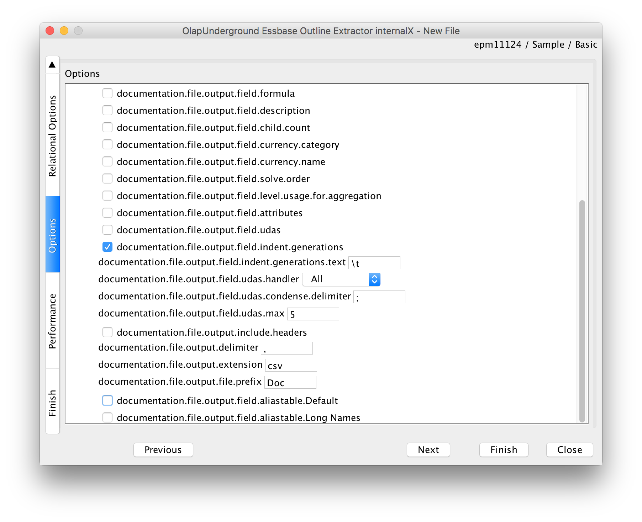The image size is (642, 522).
Task: Go to the Finish side tab
Action: tap(53, 402)
